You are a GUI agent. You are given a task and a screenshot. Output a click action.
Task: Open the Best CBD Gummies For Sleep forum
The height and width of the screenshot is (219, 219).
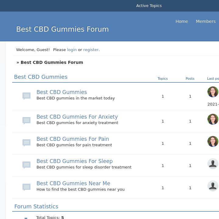[75, 161]
